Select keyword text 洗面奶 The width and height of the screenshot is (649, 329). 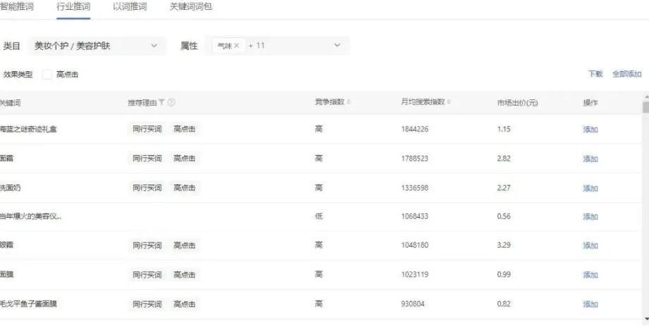tap(10, 187)
